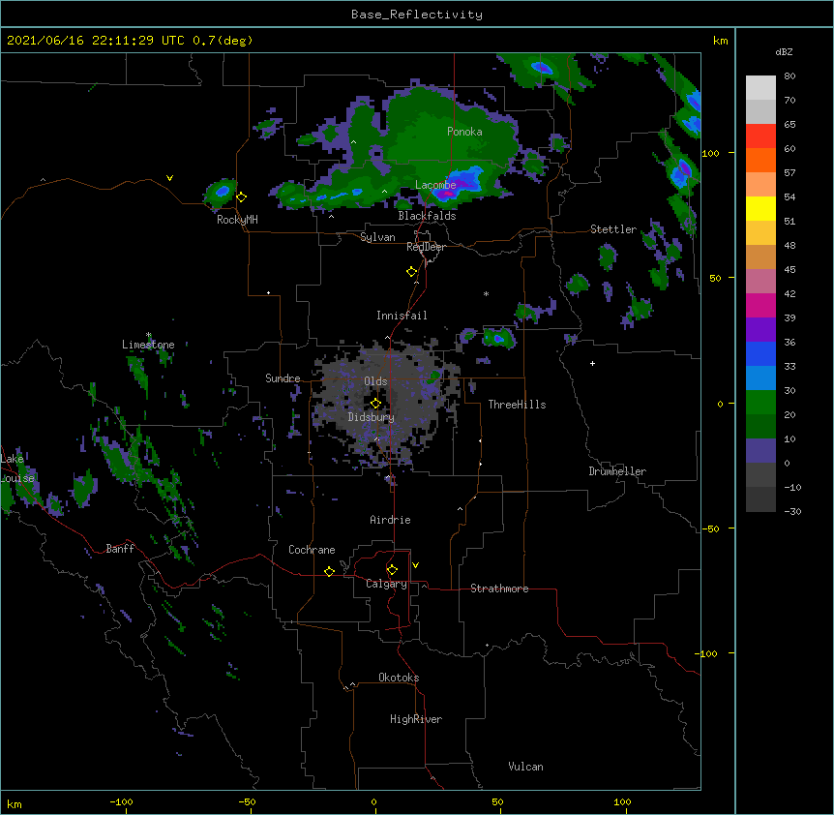Click the km unit label at bottom left
This screenshot has width=834, height=815.
tap(15, 803)
